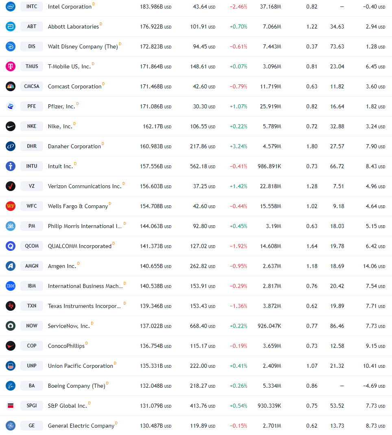Open Walt Disney Company (The) link
Viewport: 392px width, 435px height.
click(x=83, y=46)
